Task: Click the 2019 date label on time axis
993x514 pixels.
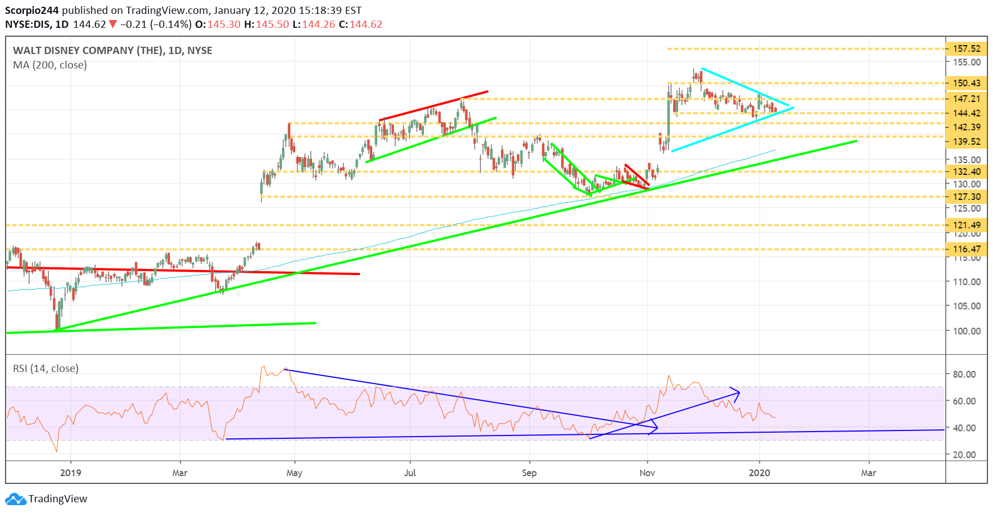Action: [x=71, y=473]
